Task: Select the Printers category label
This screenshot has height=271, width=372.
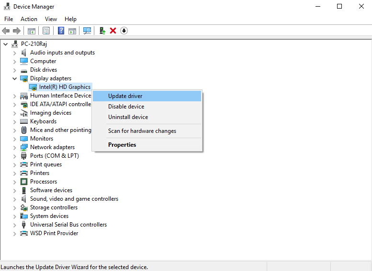Action: coord(40,173)
